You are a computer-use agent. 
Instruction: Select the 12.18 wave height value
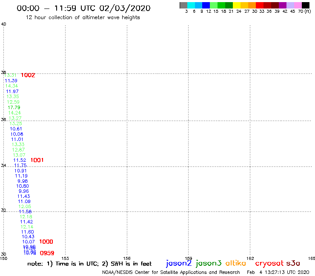click(x=26, y=217)
